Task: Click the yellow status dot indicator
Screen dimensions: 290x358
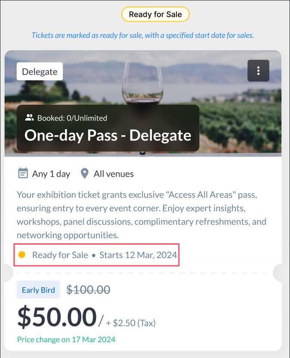Action: coord(22,255)
